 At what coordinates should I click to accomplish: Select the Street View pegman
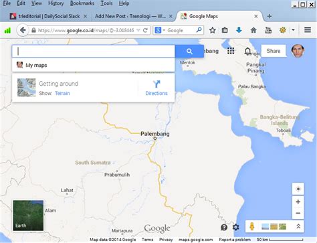(252, 226)
